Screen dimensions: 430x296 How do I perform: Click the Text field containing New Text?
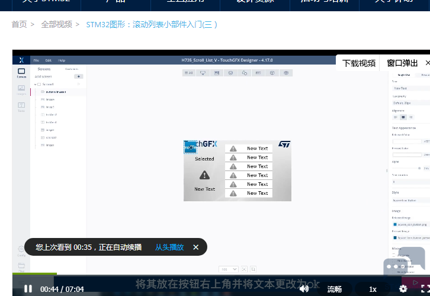click(x=411, y=88)
